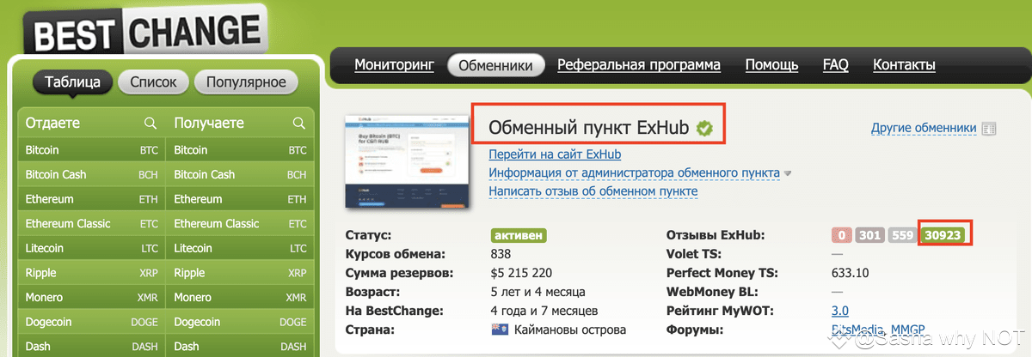
Task: Select Dogecoin in Отдаете column
Action: tap(91, 322)
